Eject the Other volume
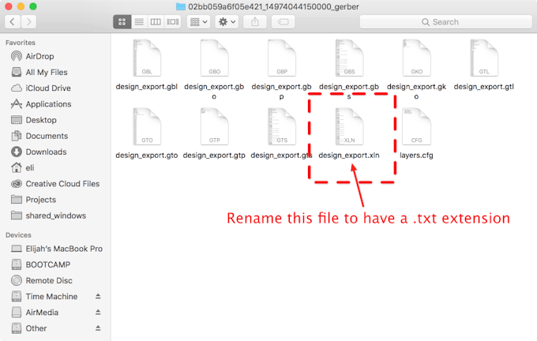This screenshot has width=537, height=341. (x=98, y=328)
